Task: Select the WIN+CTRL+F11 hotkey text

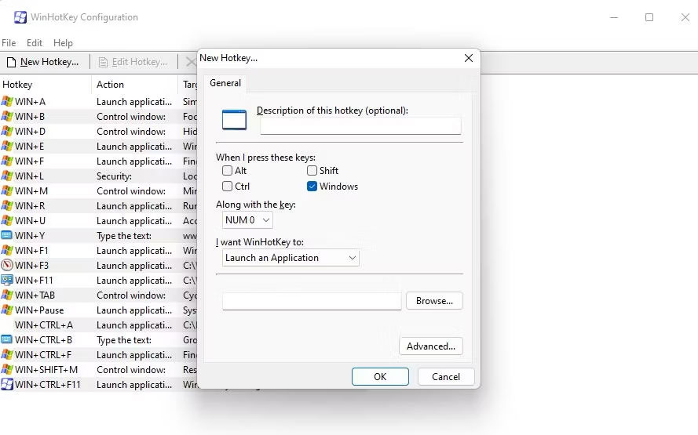Action: coord(48,384)
